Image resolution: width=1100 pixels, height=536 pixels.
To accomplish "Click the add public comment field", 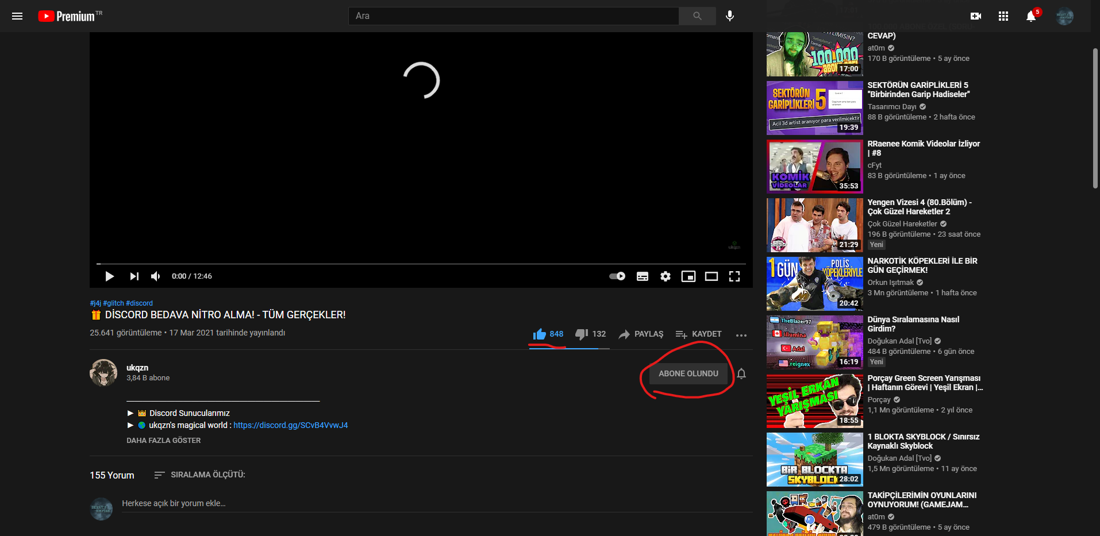I will tap(437, 504).
